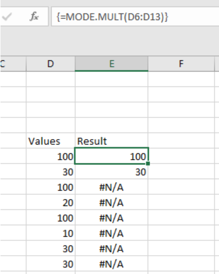The height and width of the screenshot is (274, 219).
Task: Click inside the MODE.MULT formula bar
Action: pyautogui.click(x=135, y=17)
